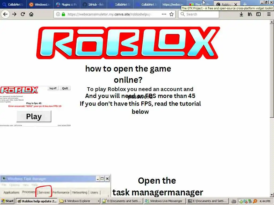Click the page scrollbar up arrow
This screenshot has width=274, height=205.
click(272, 22)
